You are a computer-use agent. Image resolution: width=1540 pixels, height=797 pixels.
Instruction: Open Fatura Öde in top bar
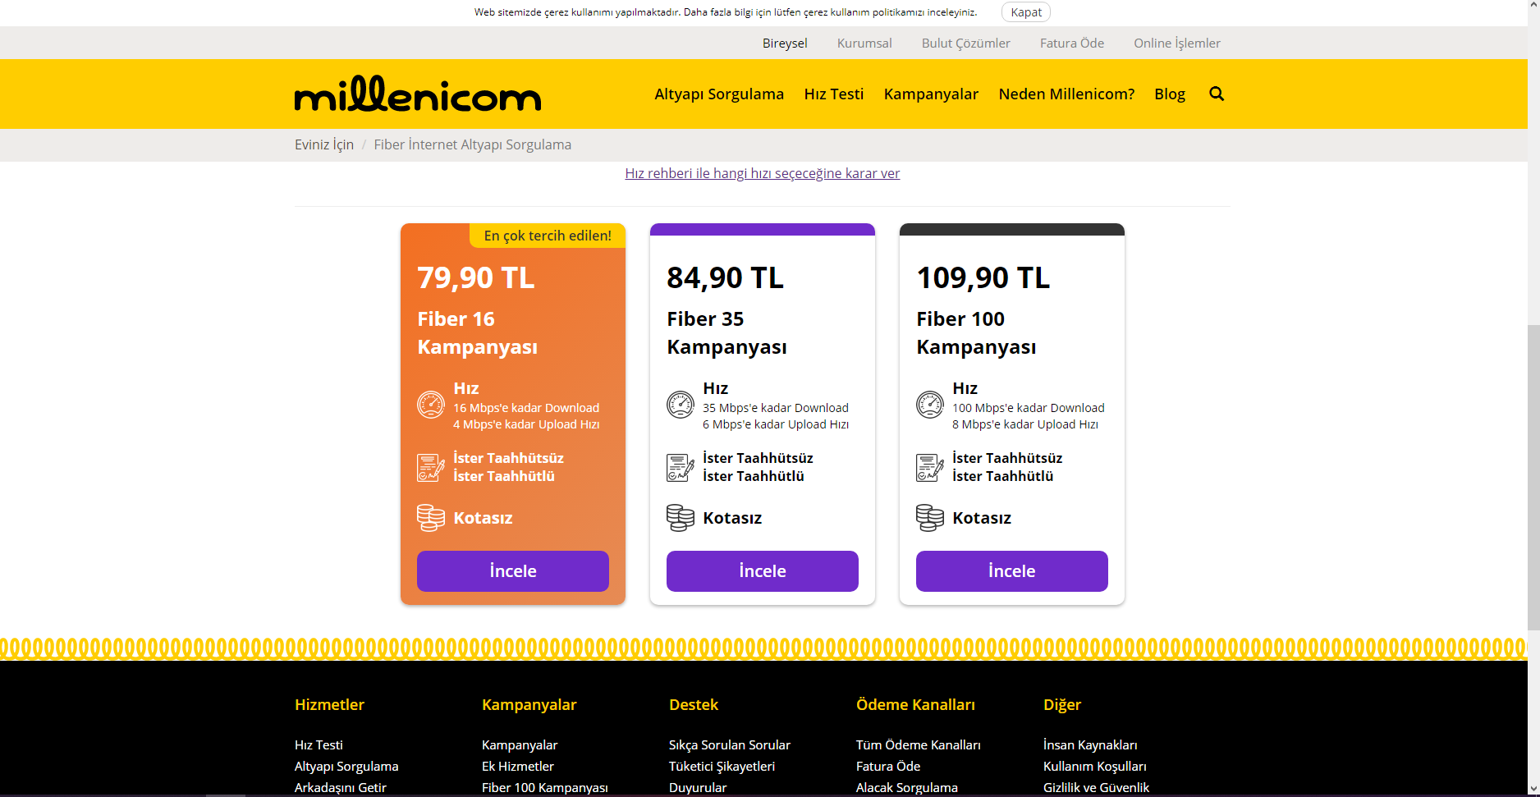pyautogui.click(x=1072, y=43)
